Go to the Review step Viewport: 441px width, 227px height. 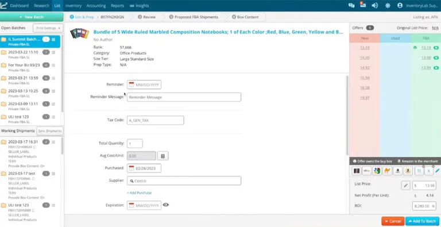pos(146,17)
